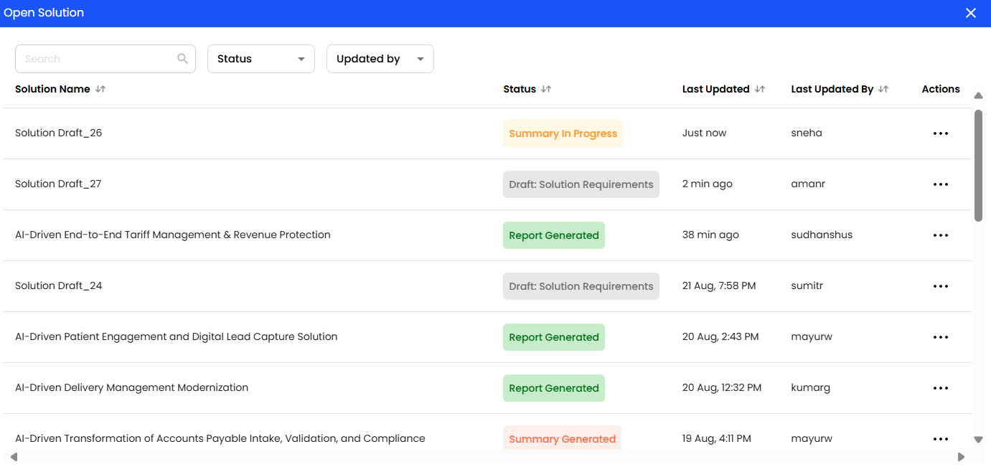Expand the Status filter dropdown
The height and width of the screenshot is (467, 991).
[260, 59]
